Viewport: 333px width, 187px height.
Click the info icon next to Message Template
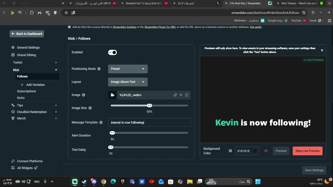pos(101,122)
